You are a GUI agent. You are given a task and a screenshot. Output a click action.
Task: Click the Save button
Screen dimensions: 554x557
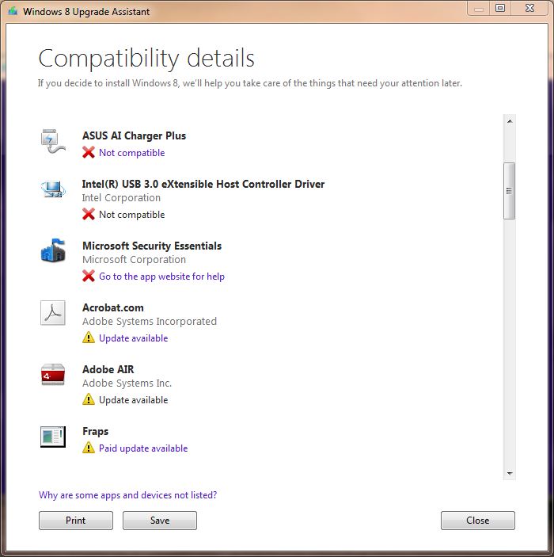point(160,521)
